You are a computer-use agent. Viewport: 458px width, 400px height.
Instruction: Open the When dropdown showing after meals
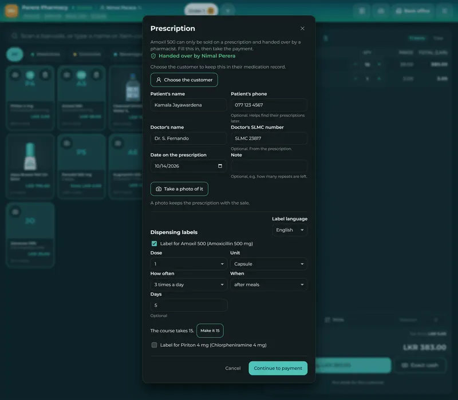tap(269, 284)
